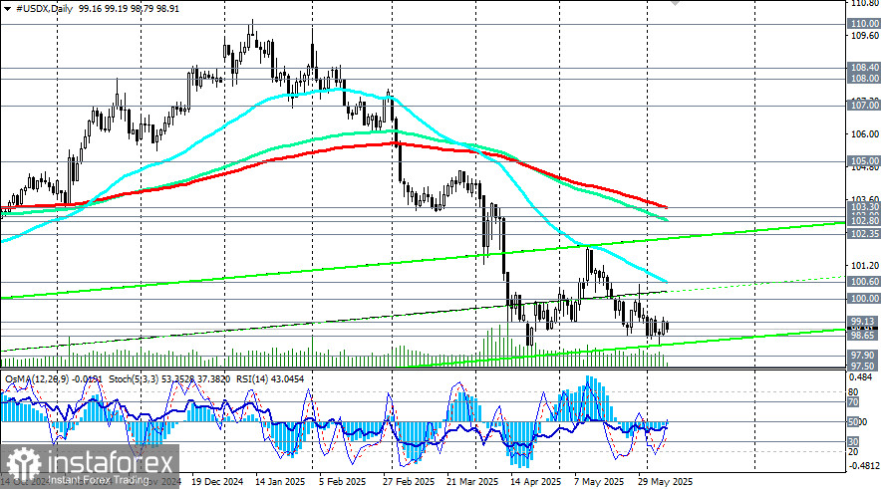Click the 101.20 price scale value
Viewport: 881px width, 489px height.
tap(864, 266)
